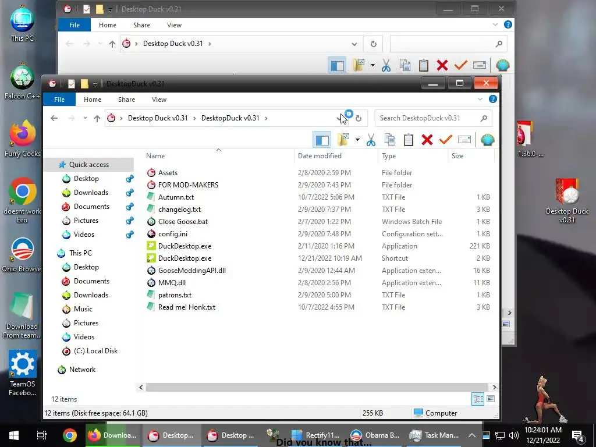The width and height of the screenshot is (596, 447).
Task: Click the Cut scissors icon in back window
Action: [386, 65]
